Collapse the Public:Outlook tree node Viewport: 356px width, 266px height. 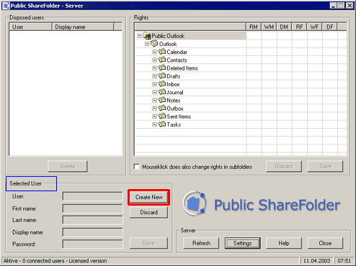pyautogui.click(x=139, y=36)
